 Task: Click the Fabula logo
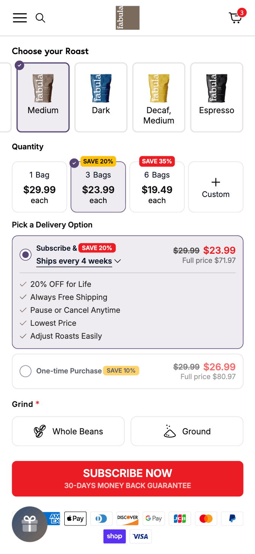point(127,18)
